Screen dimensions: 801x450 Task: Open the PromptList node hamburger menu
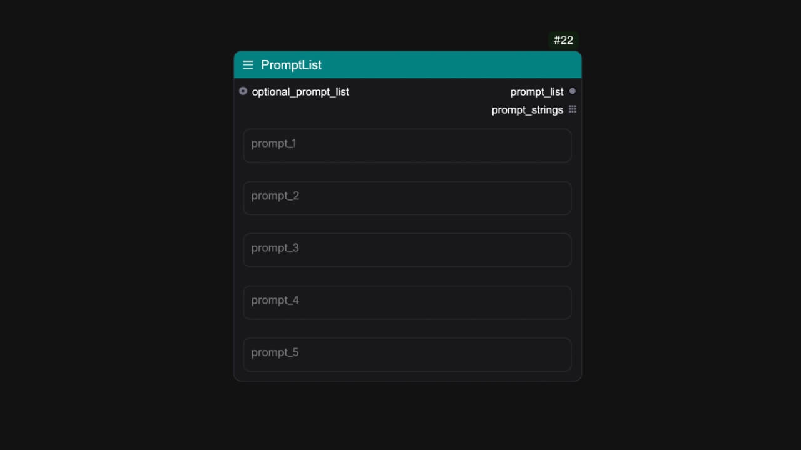pyautogui.click(x=248, y=65)
